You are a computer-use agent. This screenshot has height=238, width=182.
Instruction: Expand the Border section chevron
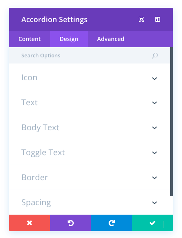[x=155, y=178]
